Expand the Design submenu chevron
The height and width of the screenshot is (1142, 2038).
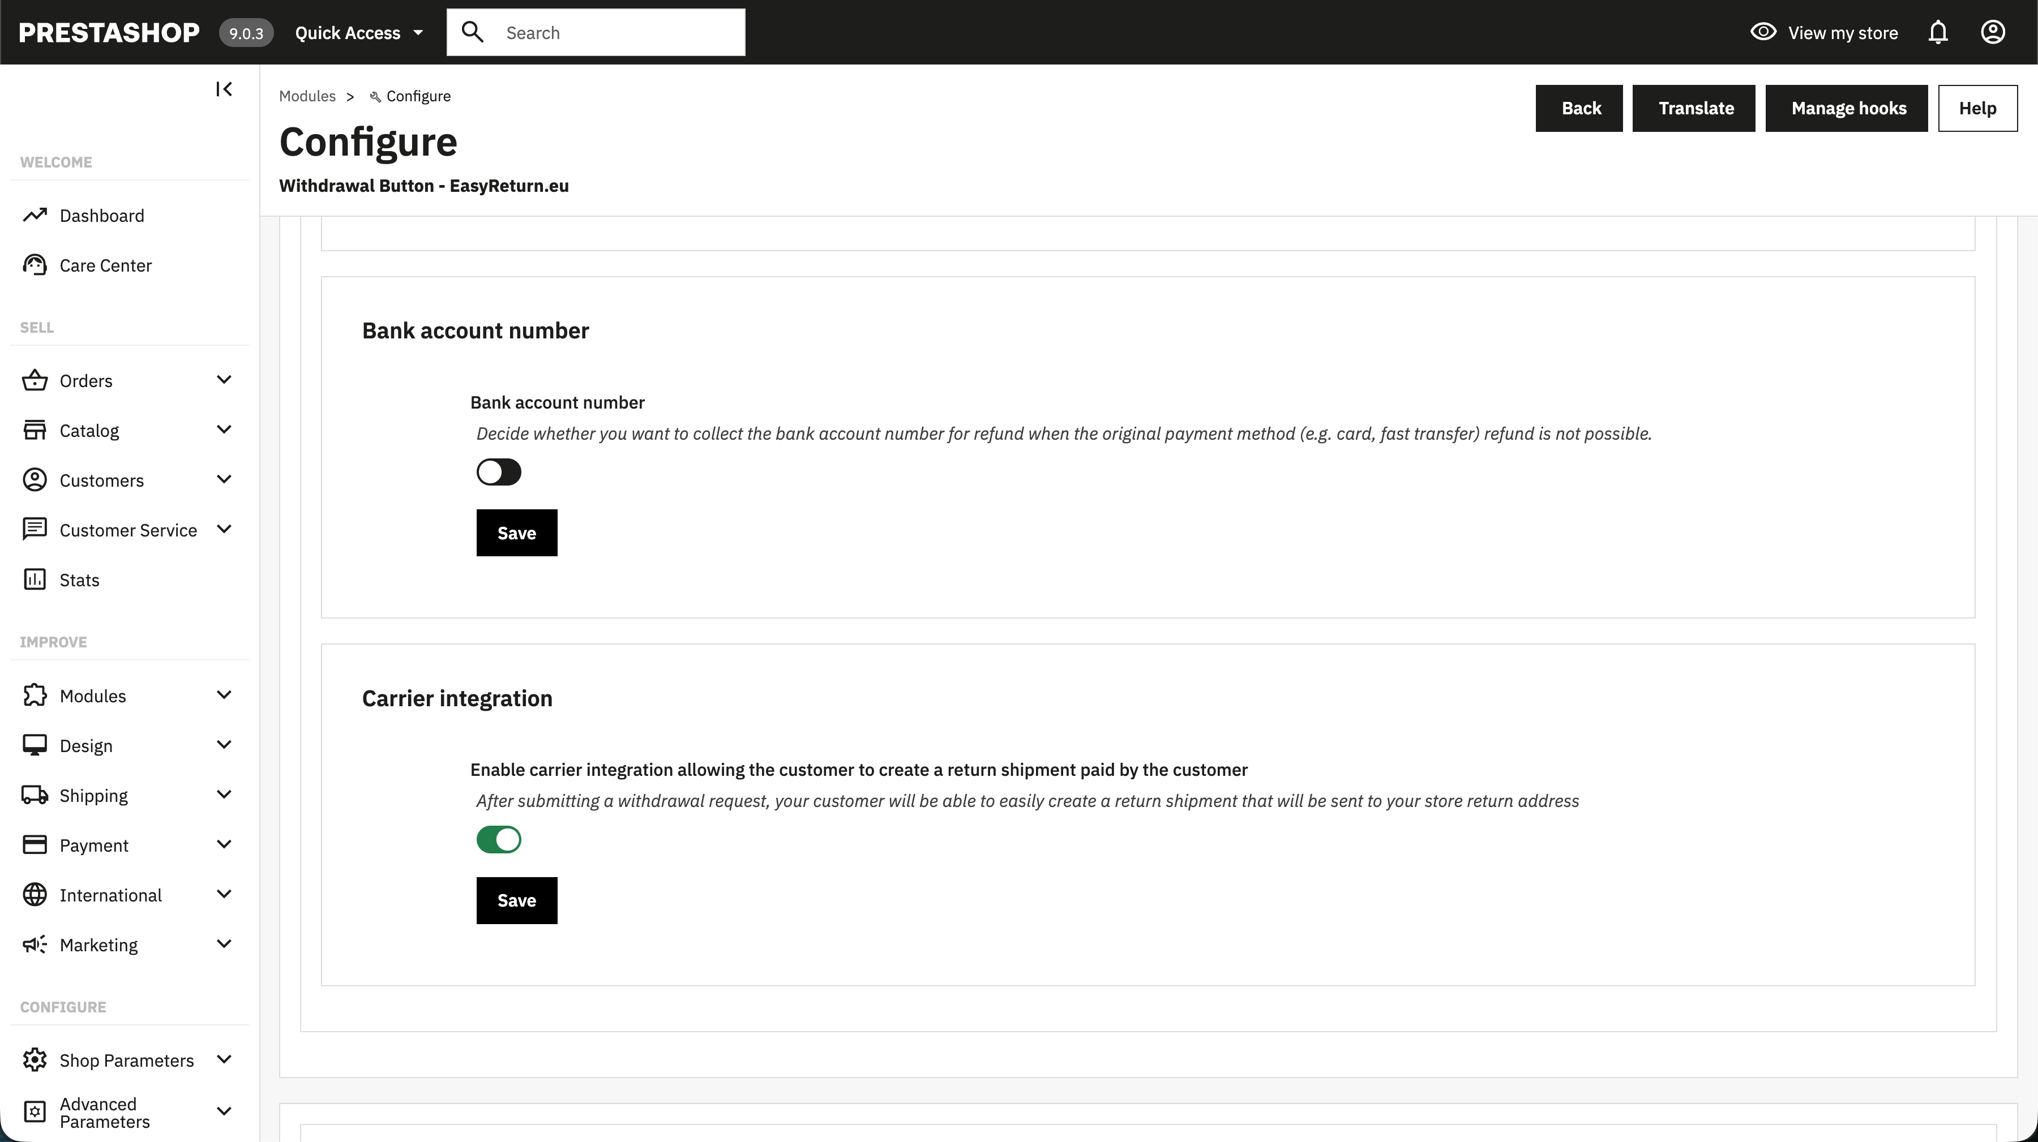(x=224, y=744)
